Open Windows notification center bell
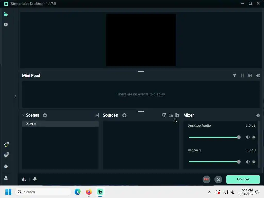The height and width of the screenshot is (198, 264). point(257,192)
